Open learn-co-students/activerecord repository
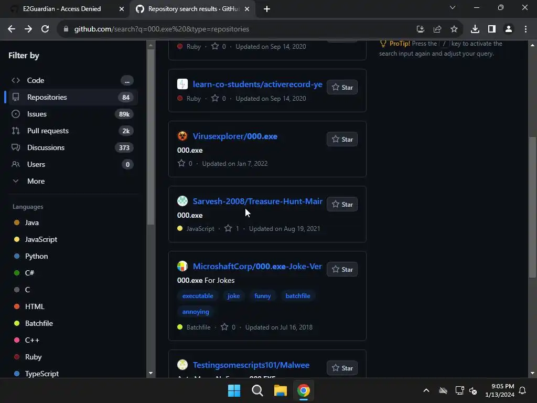 coord(257,84)
